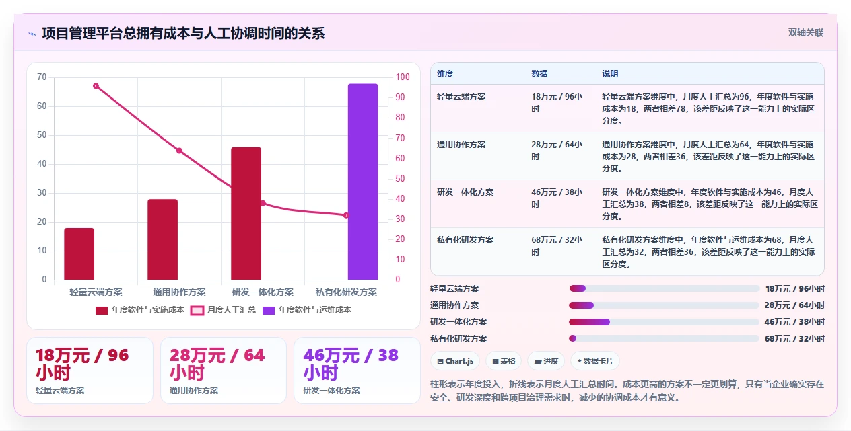Screen dimensions: 851x431
Task: Click the purple 私有化研发方案 bar
Action: [x=363, y=182]
